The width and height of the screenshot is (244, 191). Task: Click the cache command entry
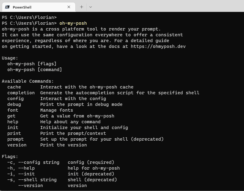coord(14,87)
